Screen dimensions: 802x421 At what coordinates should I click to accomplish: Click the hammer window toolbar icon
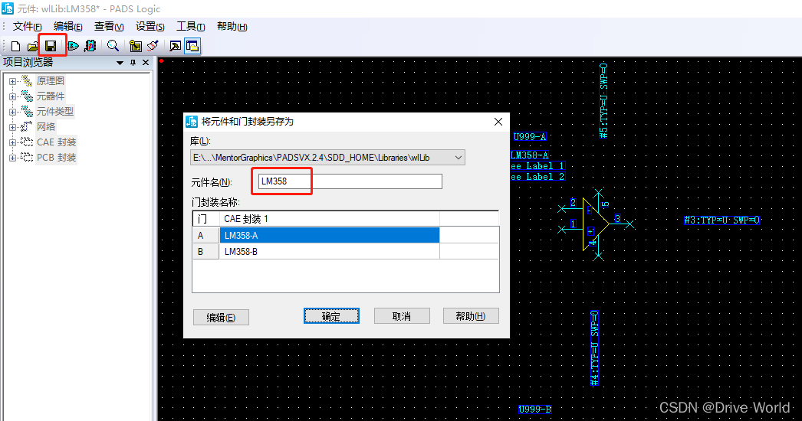[x=176, y=46]
